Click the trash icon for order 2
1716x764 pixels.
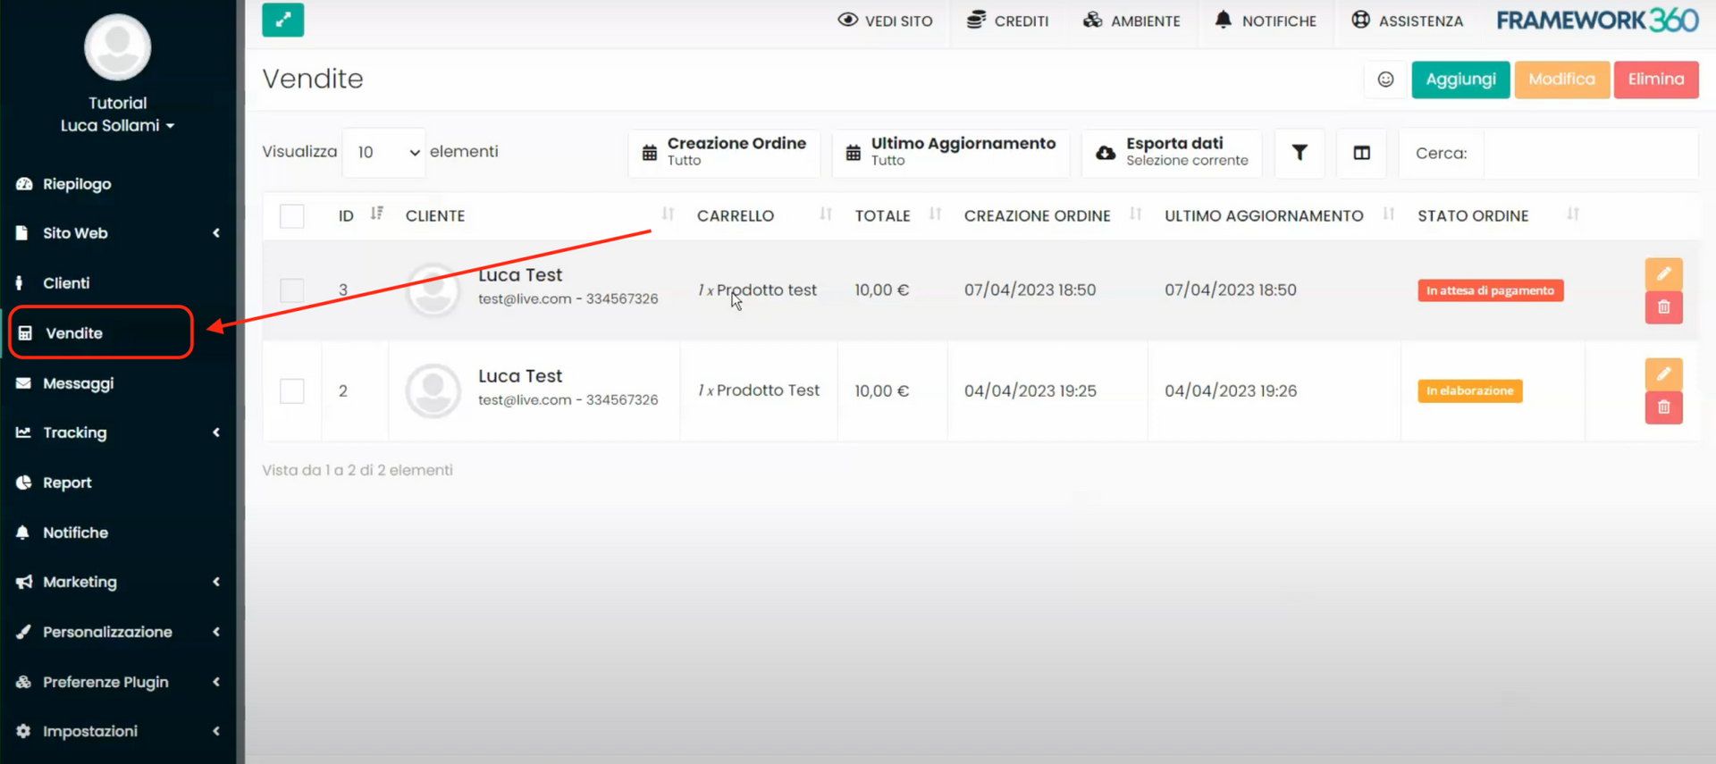point(1663,407)
